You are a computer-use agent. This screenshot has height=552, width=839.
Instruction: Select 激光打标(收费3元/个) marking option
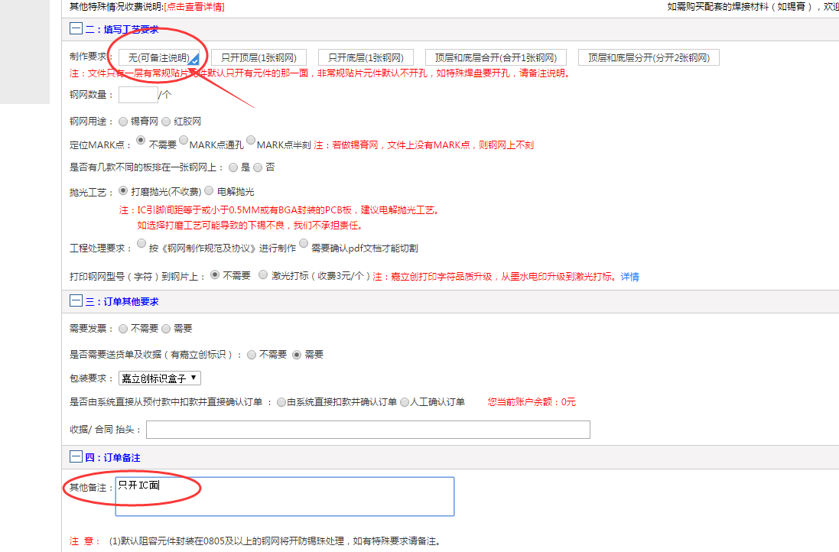pos(263,274)
